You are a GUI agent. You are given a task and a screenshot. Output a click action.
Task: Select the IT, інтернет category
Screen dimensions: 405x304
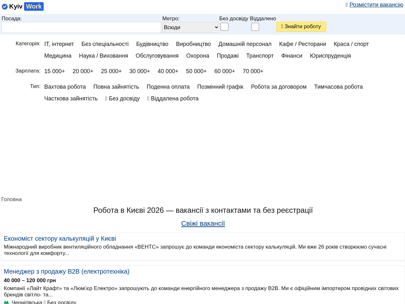(59, 44)
